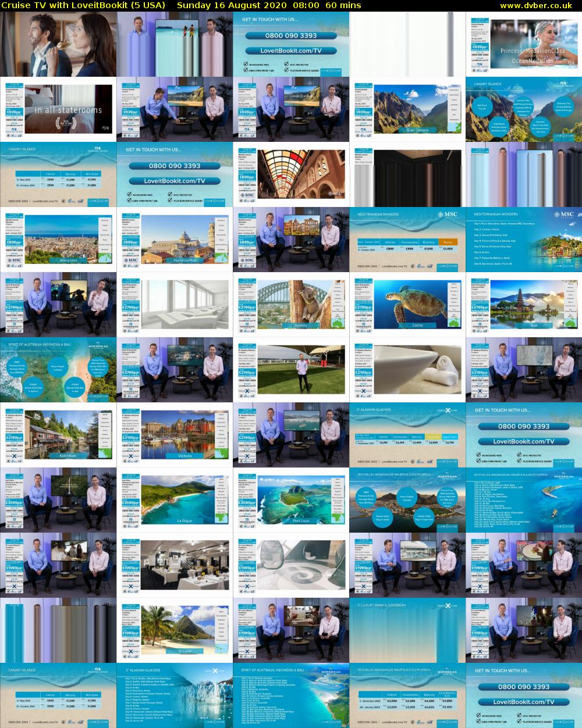This screenshot has height=728, width=582.
Task: Open the couple drinking wine thumbnail
Action: point(58,44)
